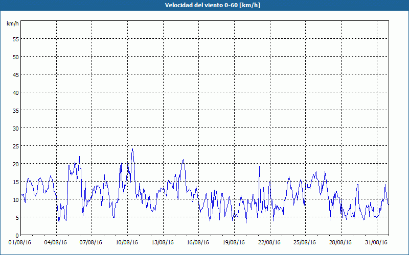Image resolution: width=409 pixels, height=255 pixels.
Task: Select the 40 y-axis label
Action: click(x=16, y=93)
